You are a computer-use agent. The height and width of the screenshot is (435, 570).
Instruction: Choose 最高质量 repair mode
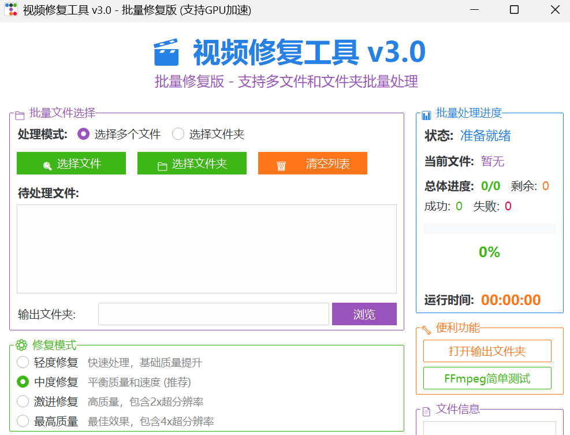coord(23,421)
